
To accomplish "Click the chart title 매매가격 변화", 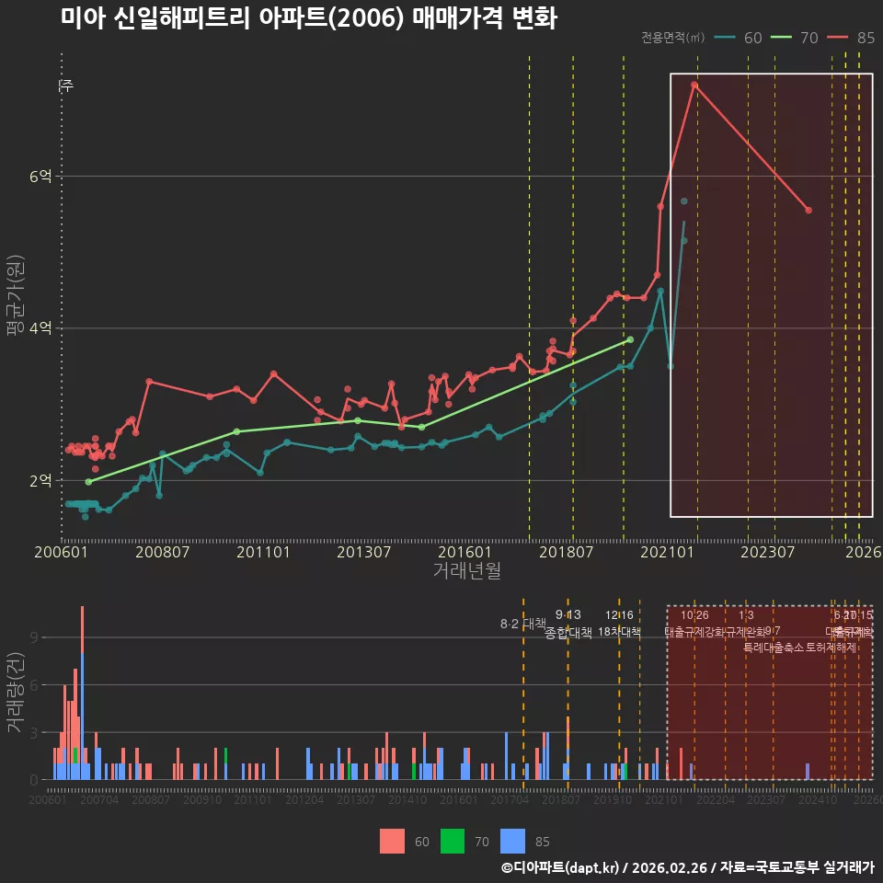I will 485,18.
